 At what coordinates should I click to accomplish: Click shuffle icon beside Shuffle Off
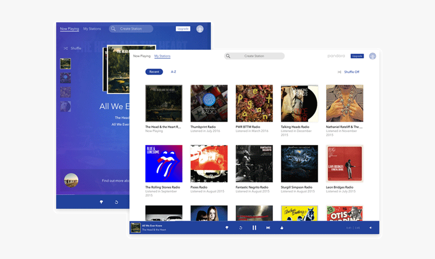pos(339,71)
